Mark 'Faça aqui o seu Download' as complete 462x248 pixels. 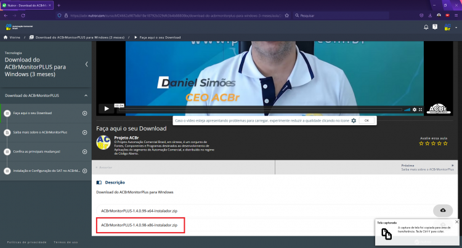7,114
